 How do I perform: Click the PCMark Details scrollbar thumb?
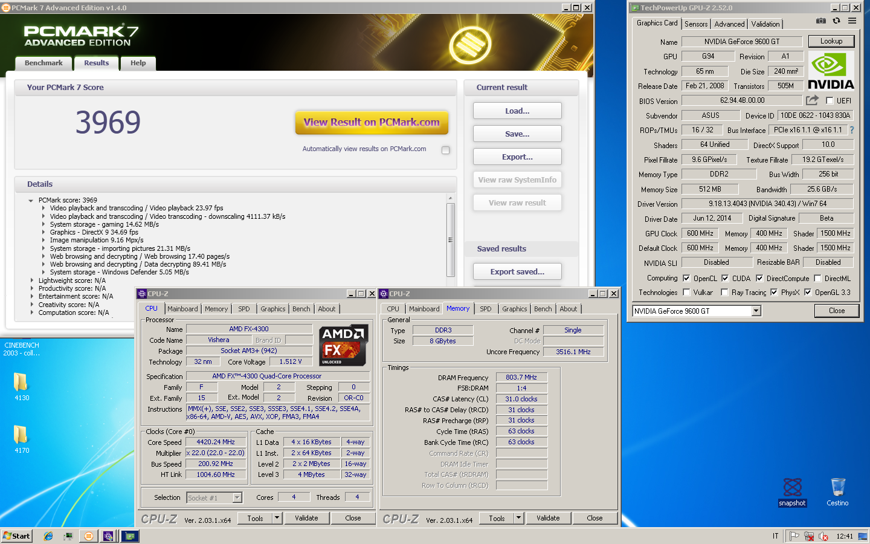(x=450, y=240)
